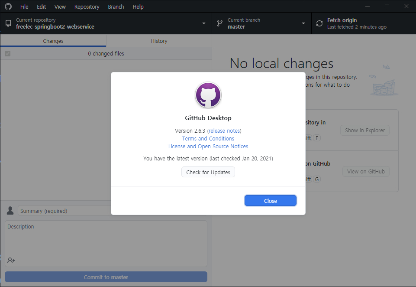Click '0 changed files' label

click(x=106, y=53)
